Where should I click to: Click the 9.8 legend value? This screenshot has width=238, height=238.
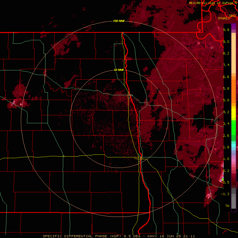226,30
